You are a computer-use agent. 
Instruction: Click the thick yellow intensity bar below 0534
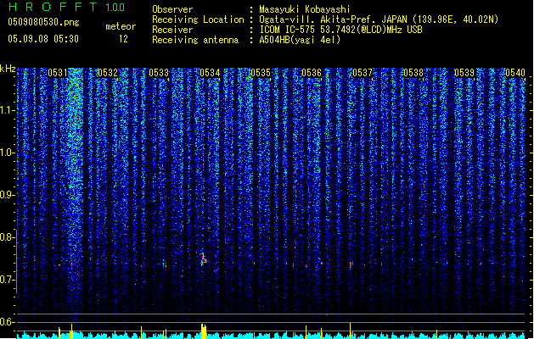click(204, 331)
